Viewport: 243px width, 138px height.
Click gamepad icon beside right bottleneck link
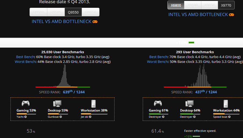(x=231, y=15)
